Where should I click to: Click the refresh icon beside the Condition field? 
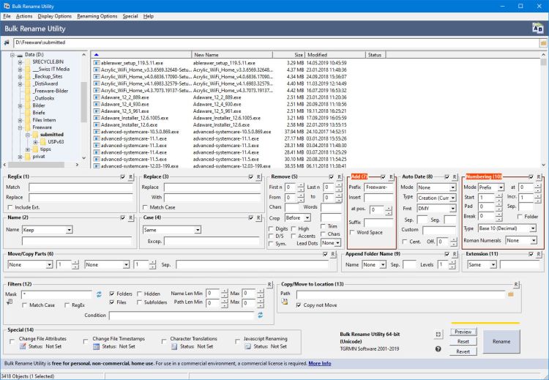pos(259,316)
